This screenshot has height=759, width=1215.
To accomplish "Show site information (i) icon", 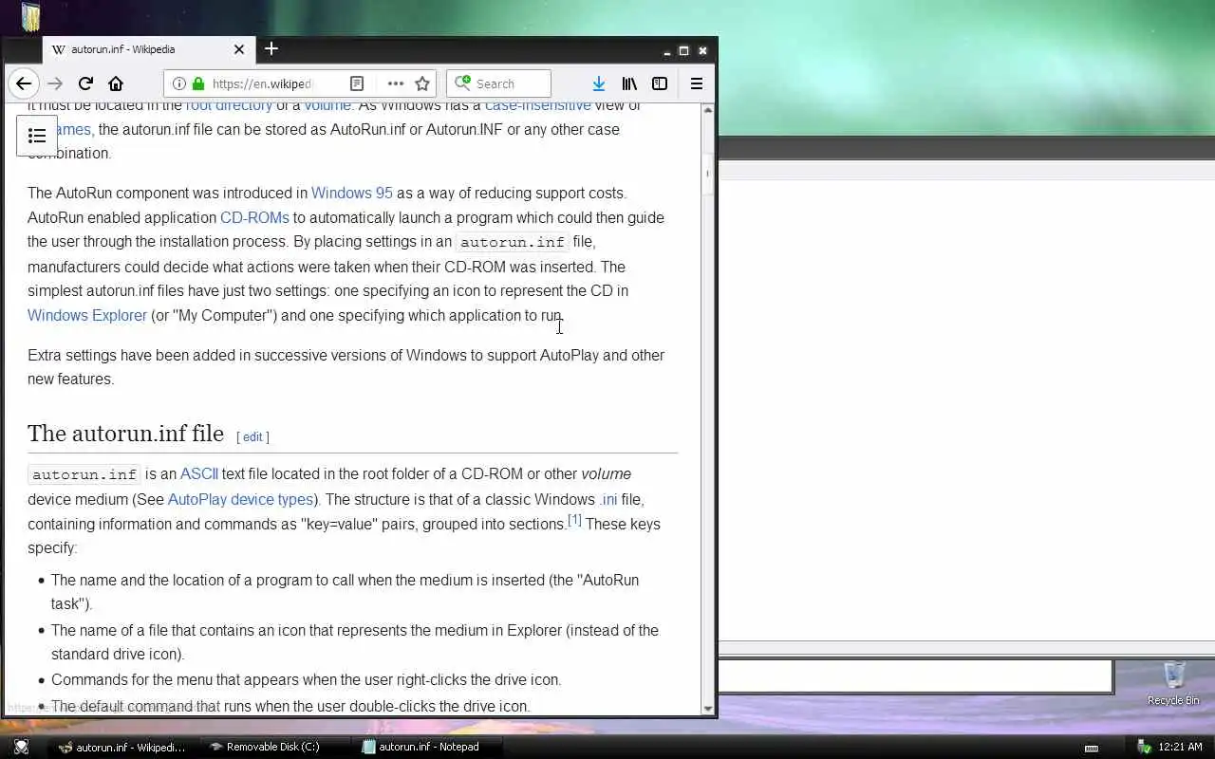I will (x=178, y=83).
